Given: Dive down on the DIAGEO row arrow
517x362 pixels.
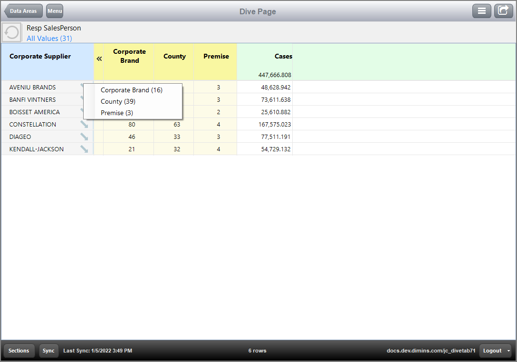Looking at the screenshot, I should click(85, 137).
